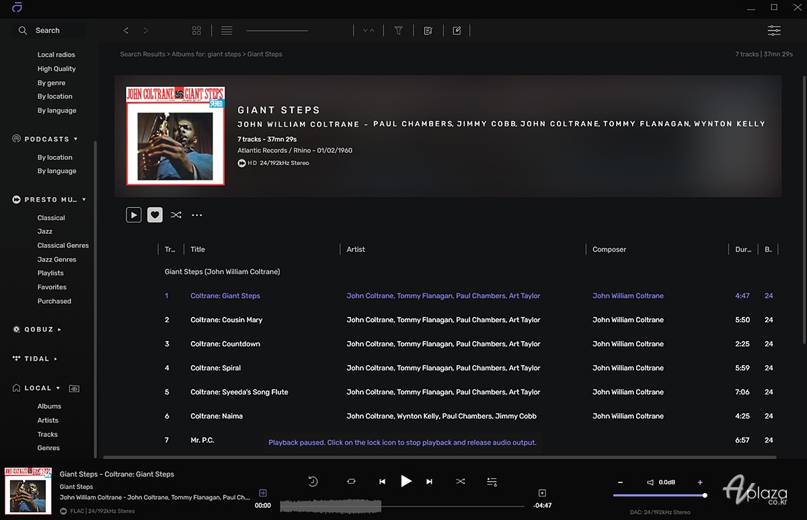Open the filter funnel
Screen dimensions: 807x520
(398, 30)
